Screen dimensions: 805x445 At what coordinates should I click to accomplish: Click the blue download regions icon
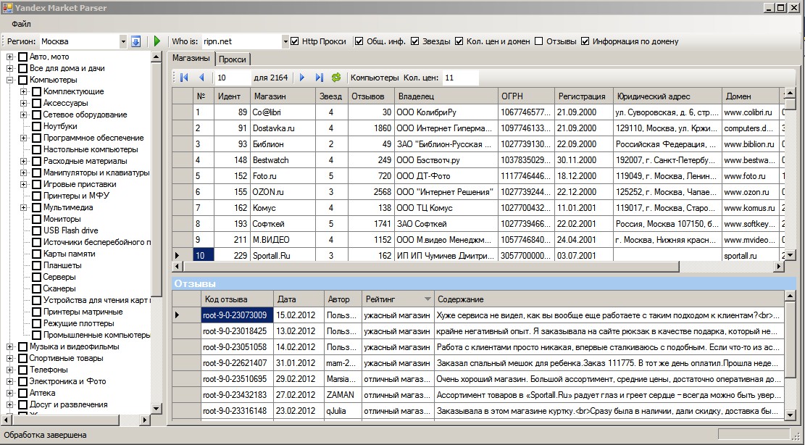135,41
